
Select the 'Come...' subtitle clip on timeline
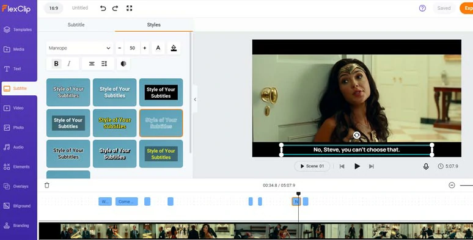point(127,202)
